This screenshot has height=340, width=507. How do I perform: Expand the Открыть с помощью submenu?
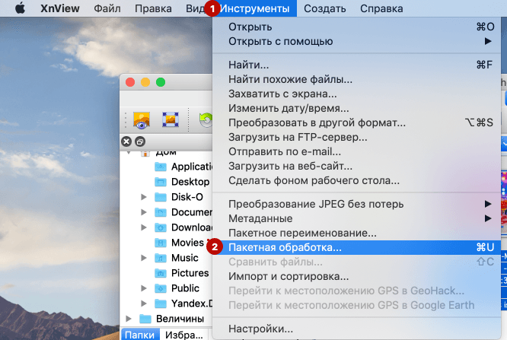pyautogui.click(x=356, y=41)
